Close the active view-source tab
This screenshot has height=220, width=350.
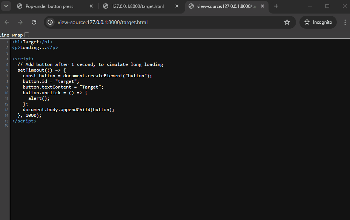[263, 6]
